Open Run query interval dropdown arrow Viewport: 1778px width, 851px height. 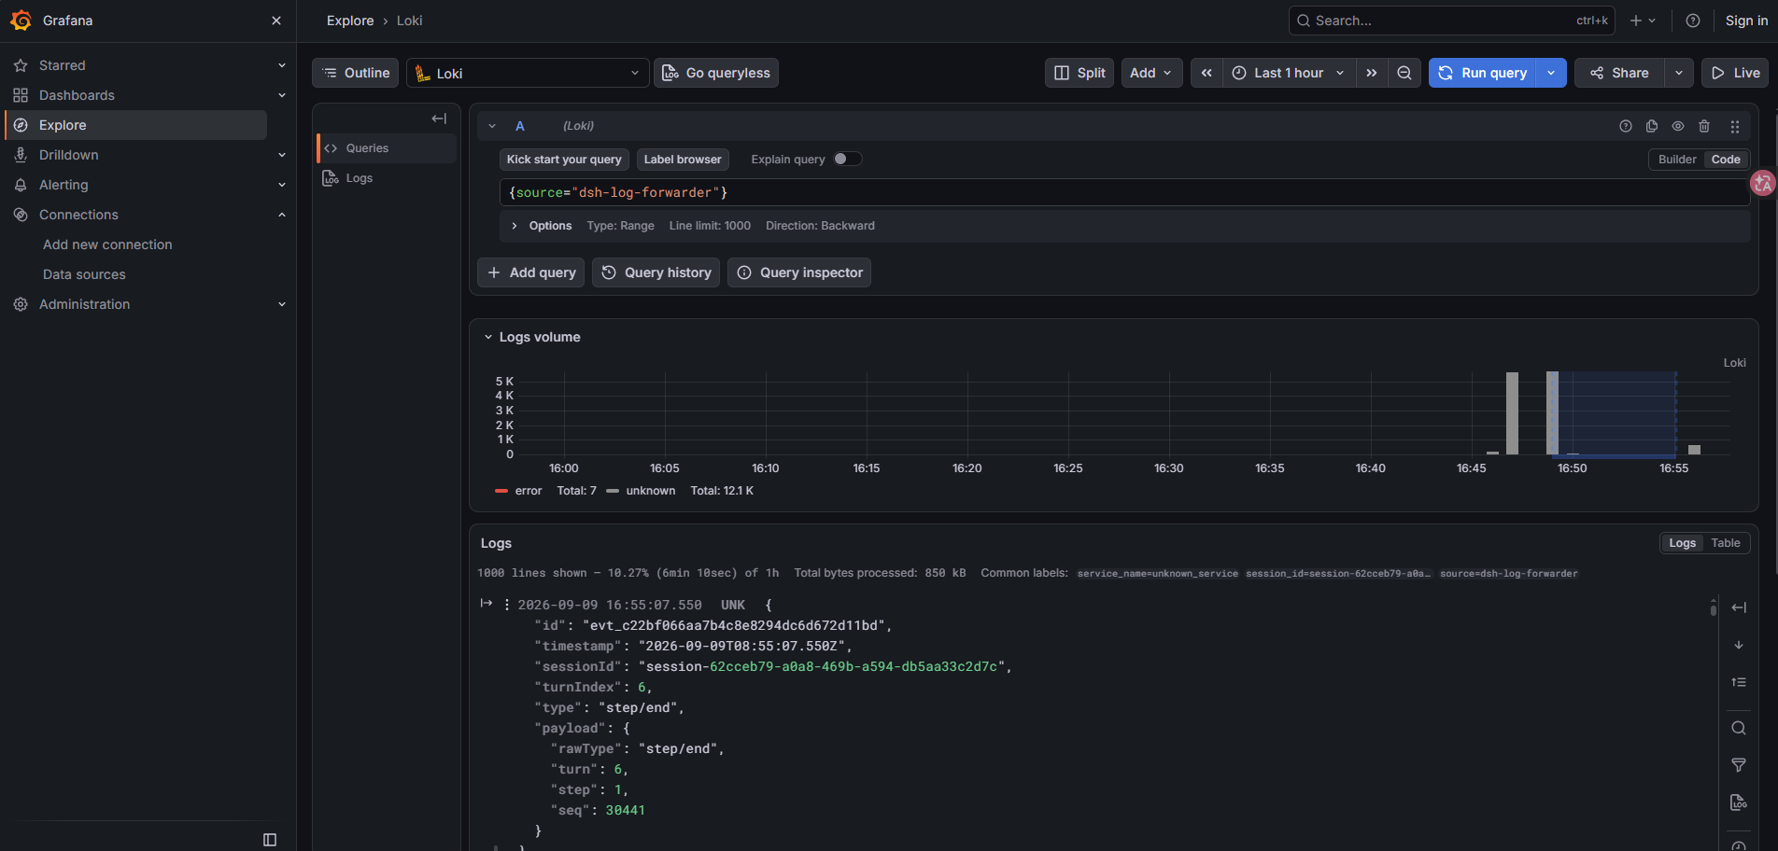[x=1551, y=73]
